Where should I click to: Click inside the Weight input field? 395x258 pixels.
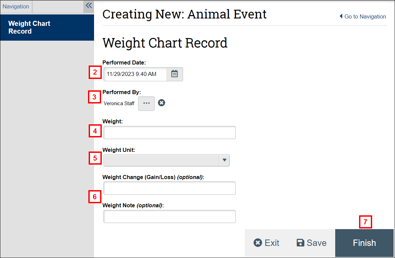click(169, 132)
